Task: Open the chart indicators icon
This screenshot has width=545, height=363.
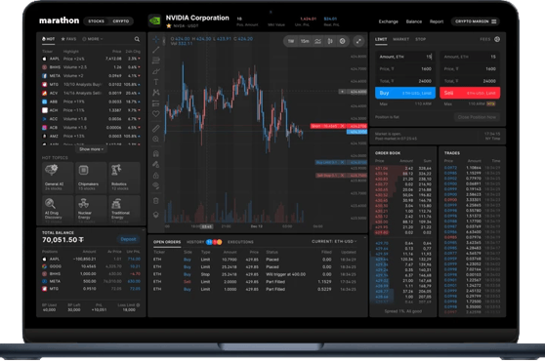Action: click(317, 41)
